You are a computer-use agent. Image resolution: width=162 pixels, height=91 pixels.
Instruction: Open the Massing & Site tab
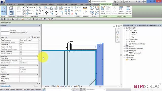coord(62,5)
